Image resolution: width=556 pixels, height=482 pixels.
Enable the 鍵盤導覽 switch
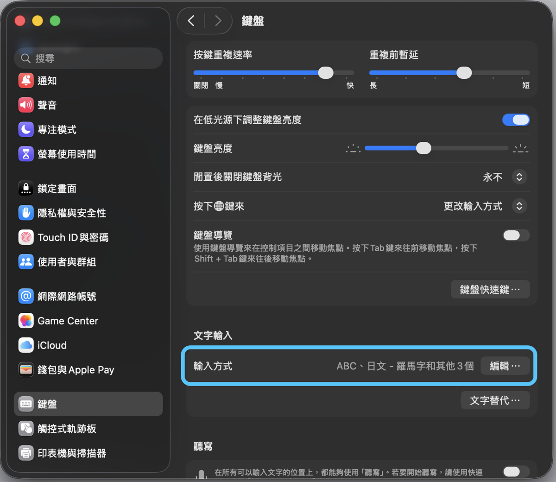(x=516, y=235)
